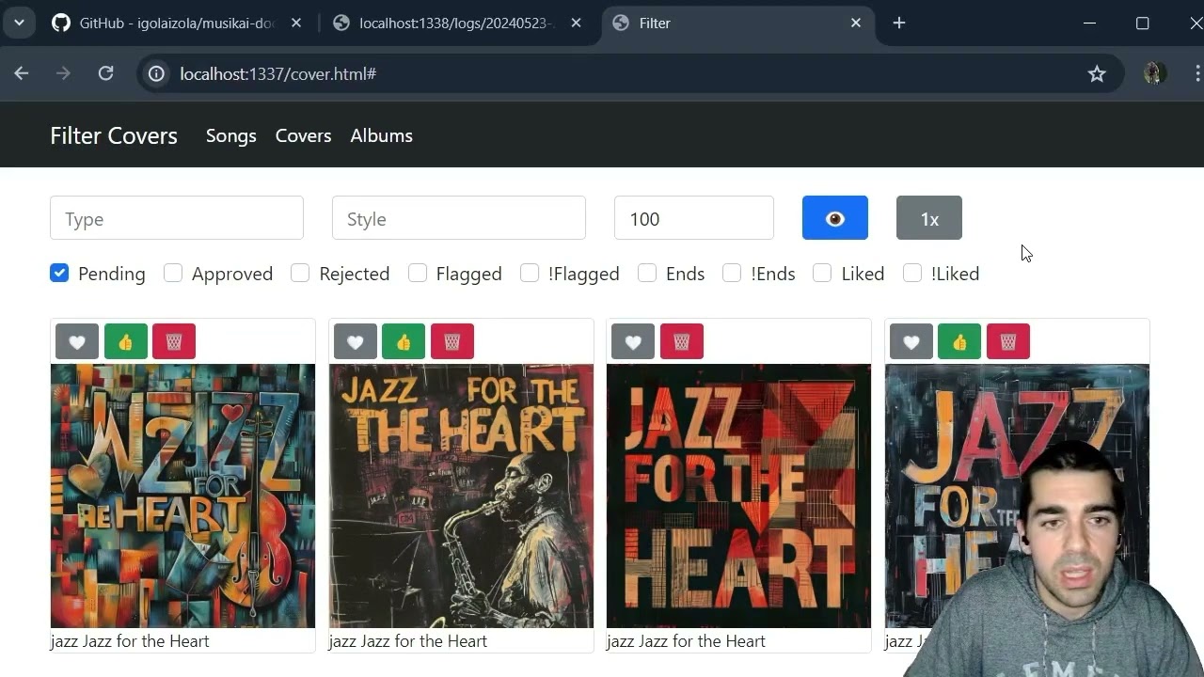Enable the !Liked filter checkbox
1204x677 pixels.
pos(912,273)
